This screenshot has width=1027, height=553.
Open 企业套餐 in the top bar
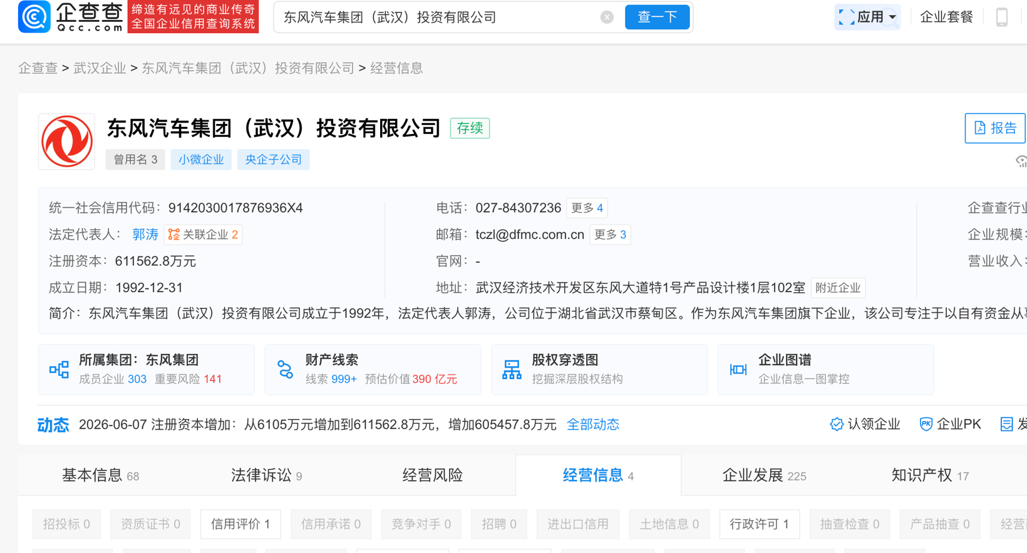pyautogui.click(x=946, y=17)
